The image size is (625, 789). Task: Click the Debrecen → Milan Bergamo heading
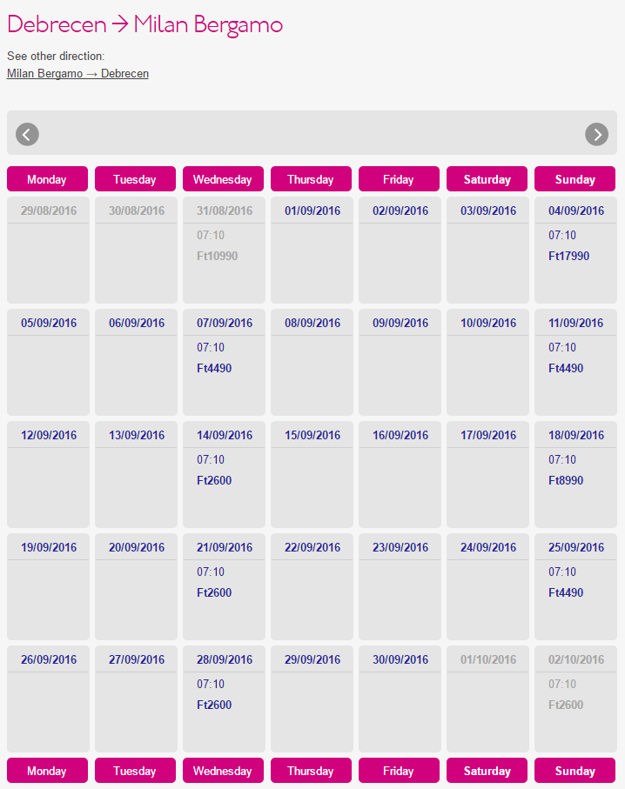coord(145,24)
